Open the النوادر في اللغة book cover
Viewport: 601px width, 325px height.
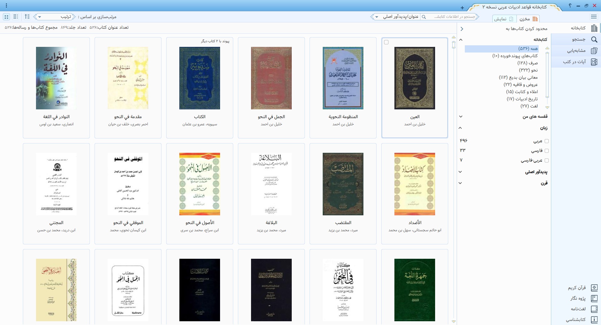point(56,78)
